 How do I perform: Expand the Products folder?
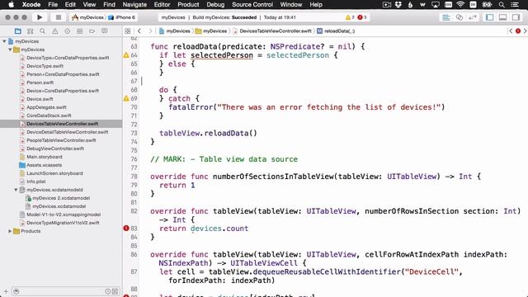(x=10, y=231)
